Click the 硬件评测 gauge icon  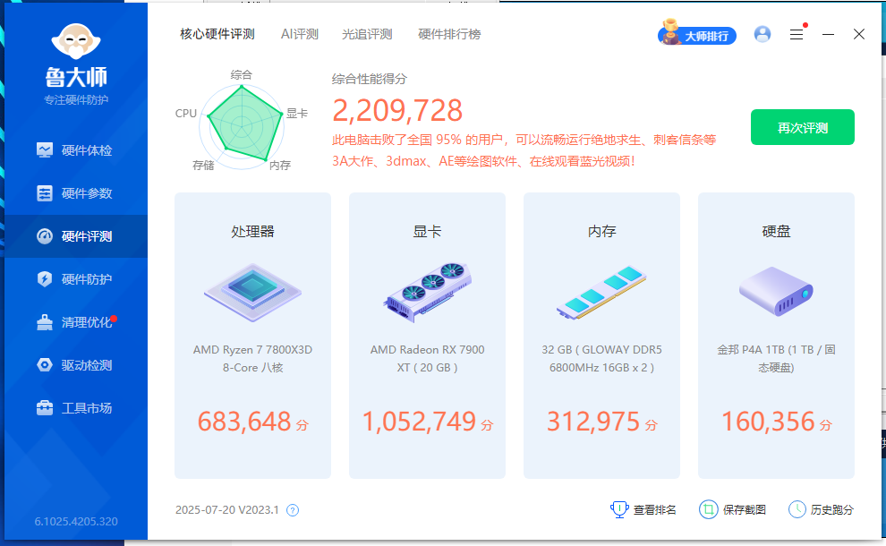pyautogui.click(x=45, y=236)
